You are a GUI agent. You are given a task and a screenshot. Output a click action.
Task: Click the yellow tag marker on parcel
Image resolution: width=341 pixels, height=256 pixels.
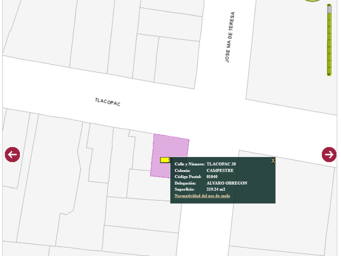click(166, 160)
